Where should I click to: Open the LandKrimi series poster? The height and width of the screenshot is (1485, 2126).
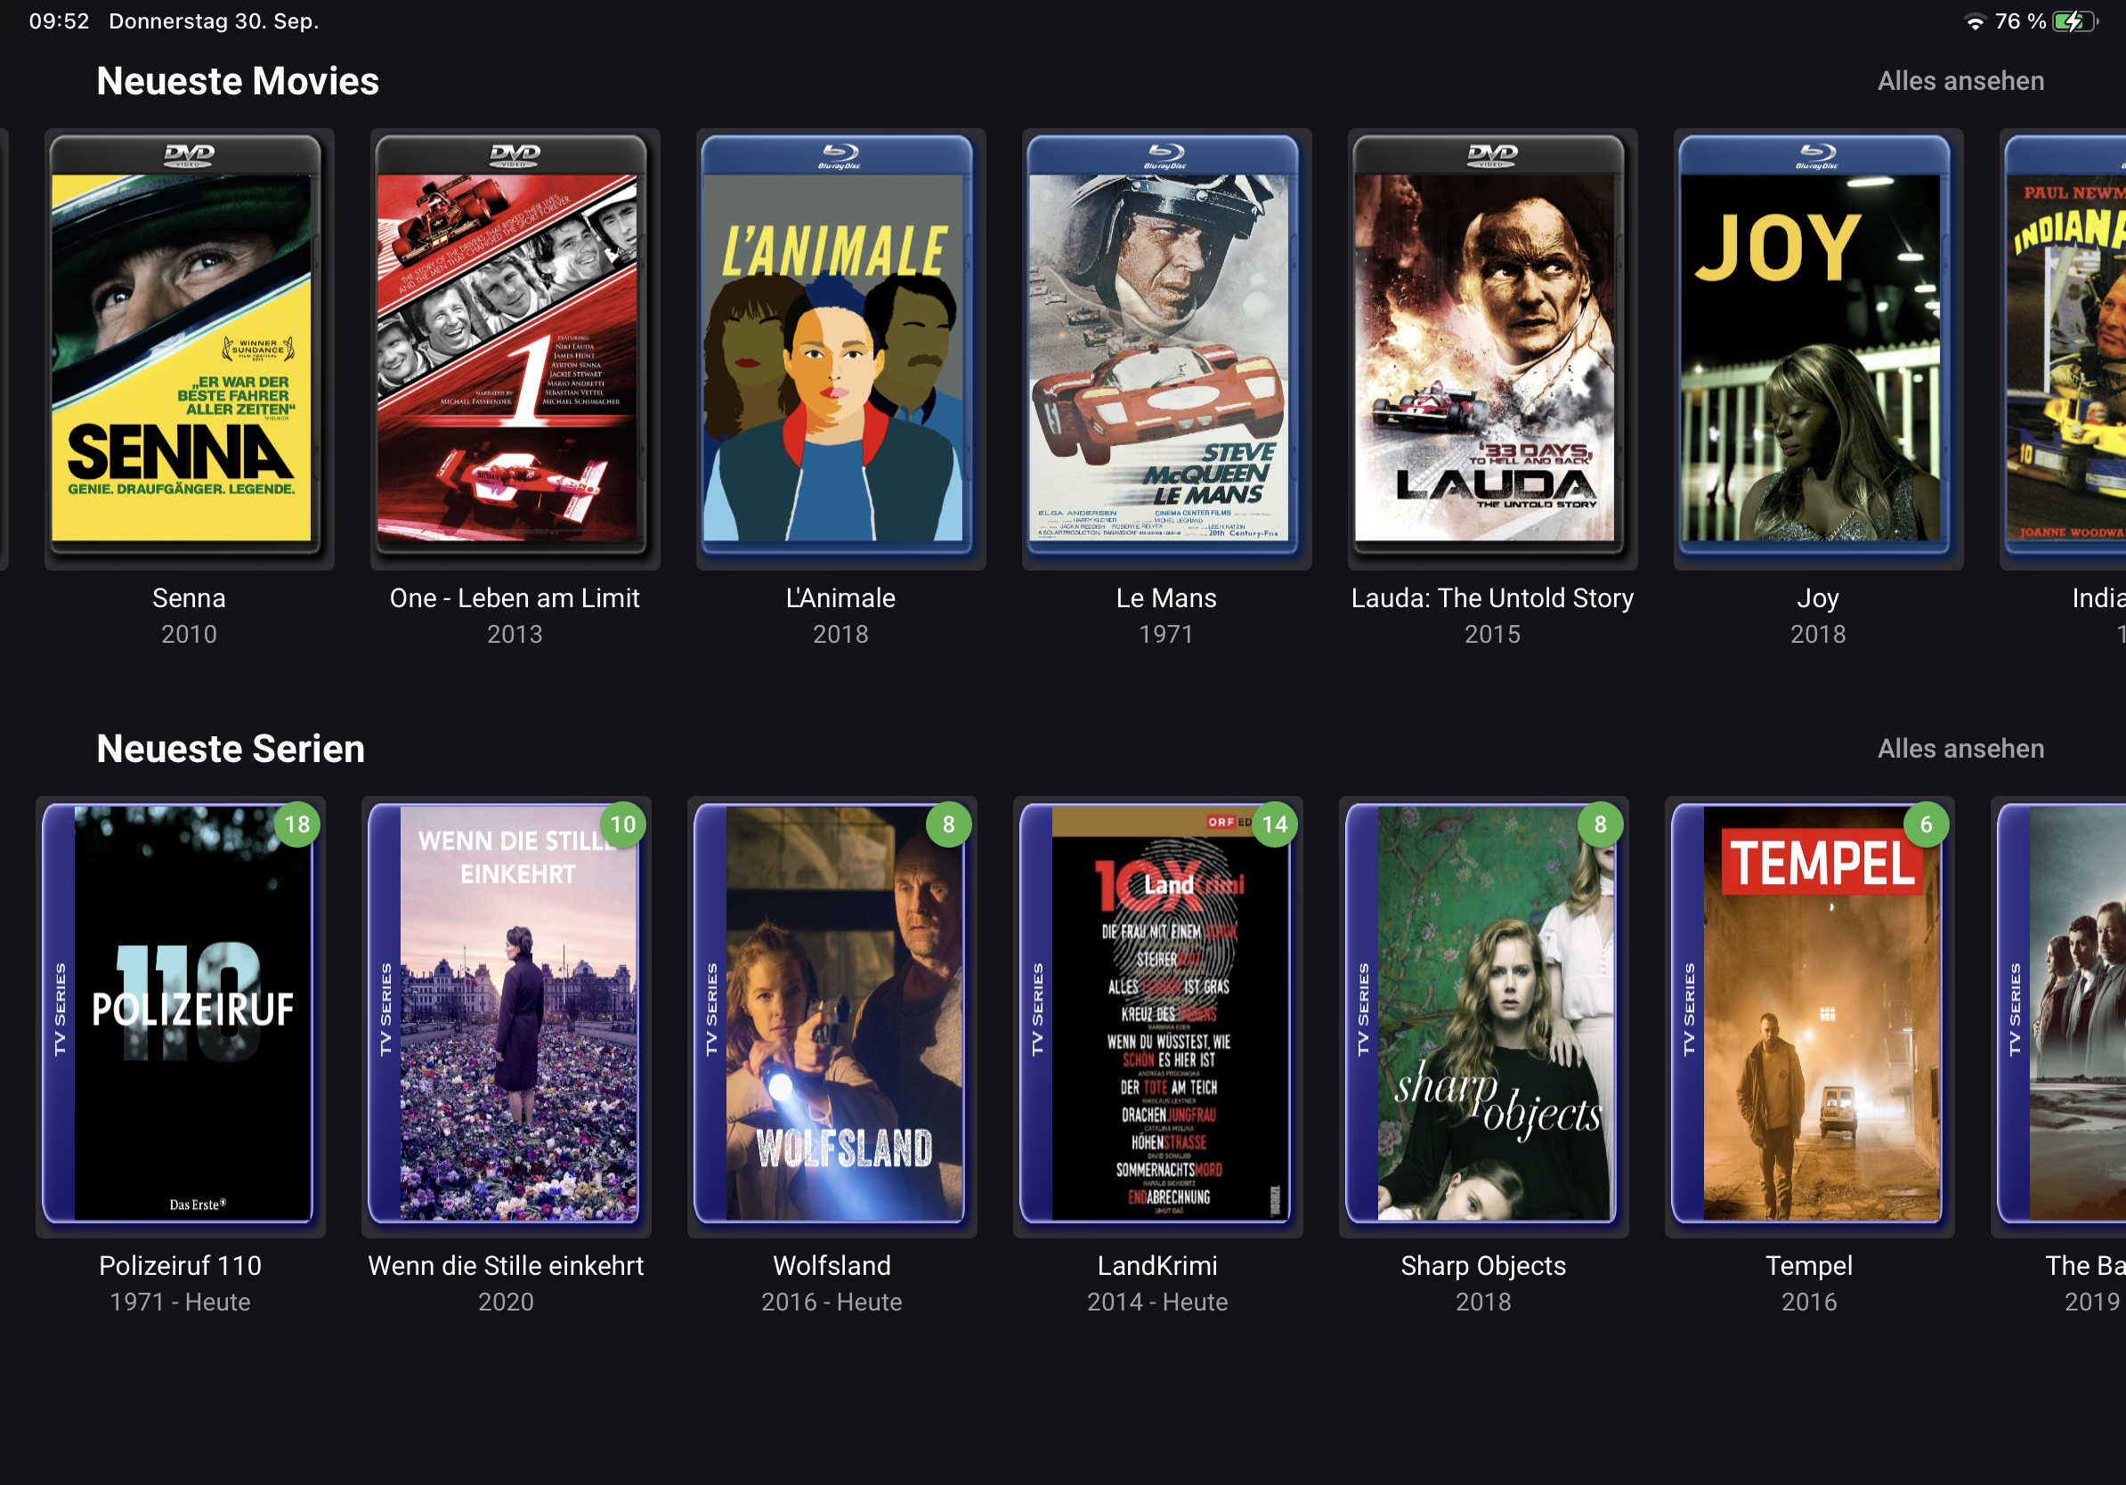click(1158, 1017)
